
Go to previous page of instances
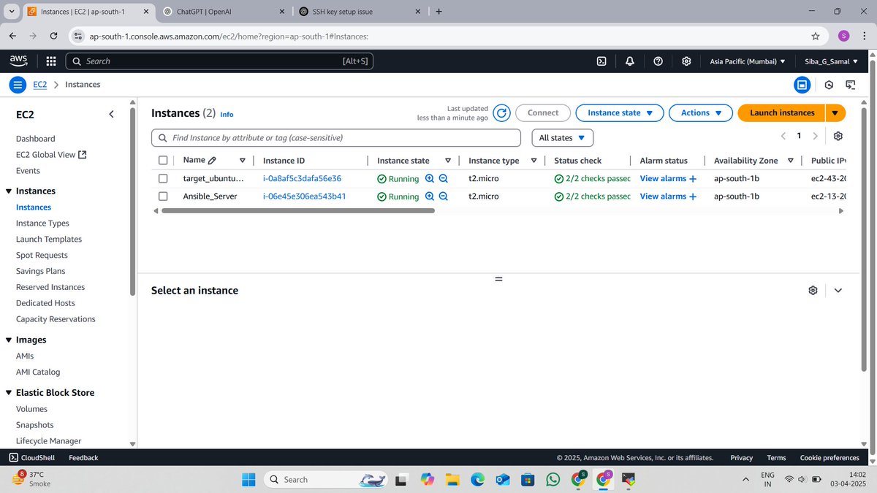[783, 137]
